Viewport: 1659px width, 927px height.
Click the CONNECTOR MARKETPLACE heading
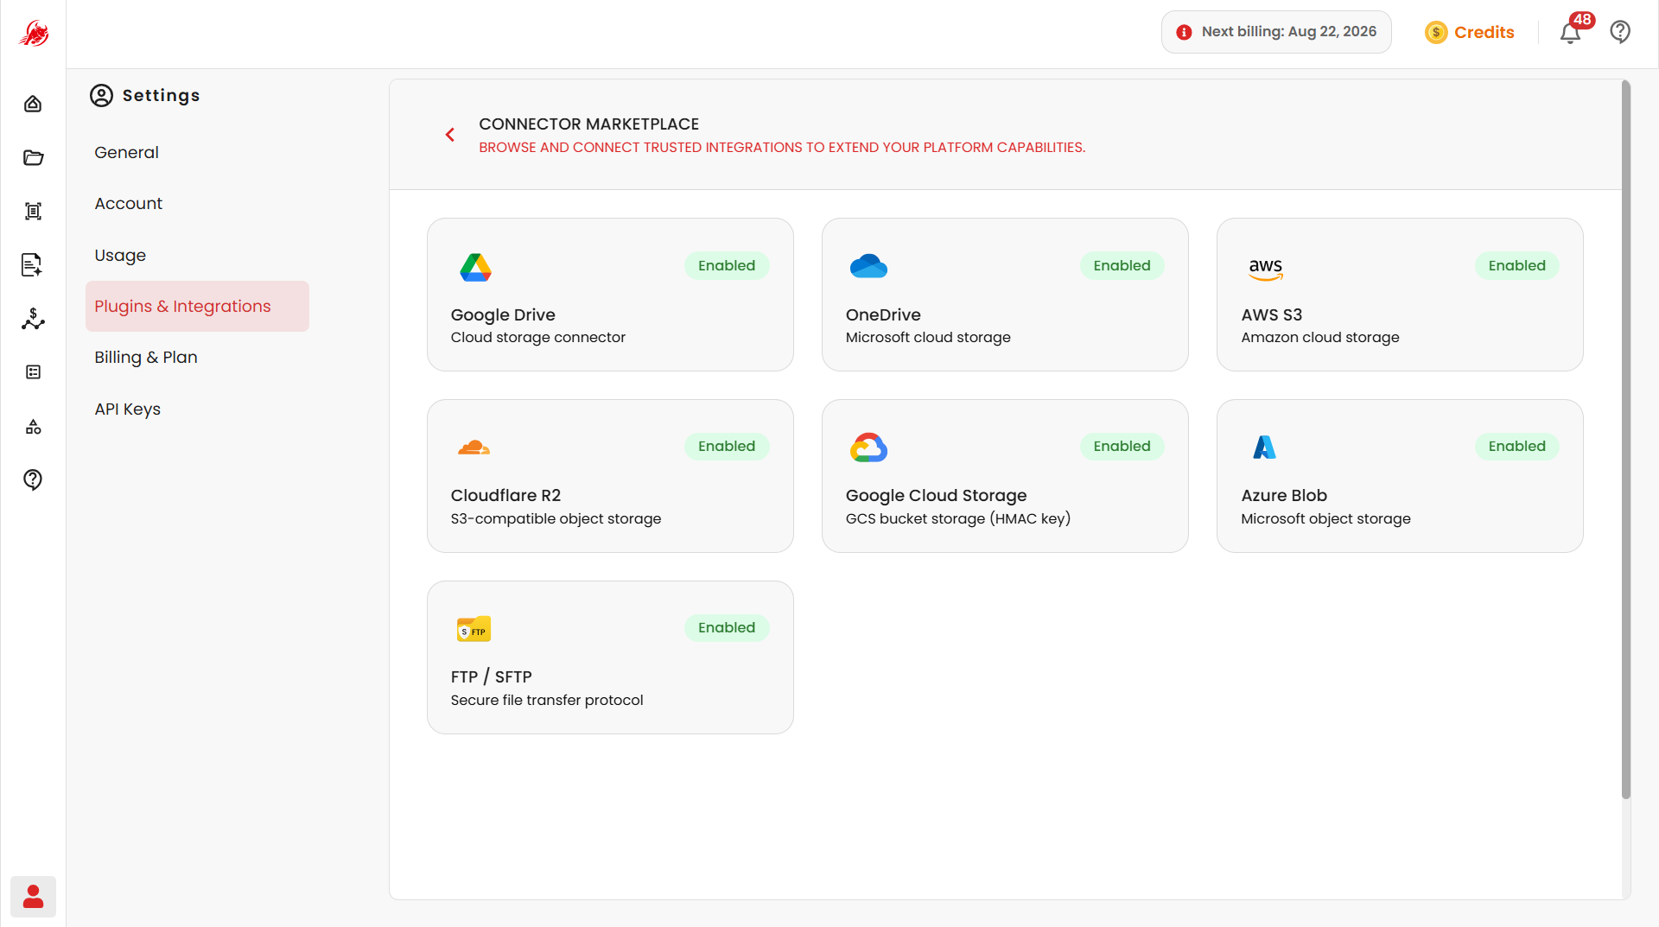[x=589, y=124]
